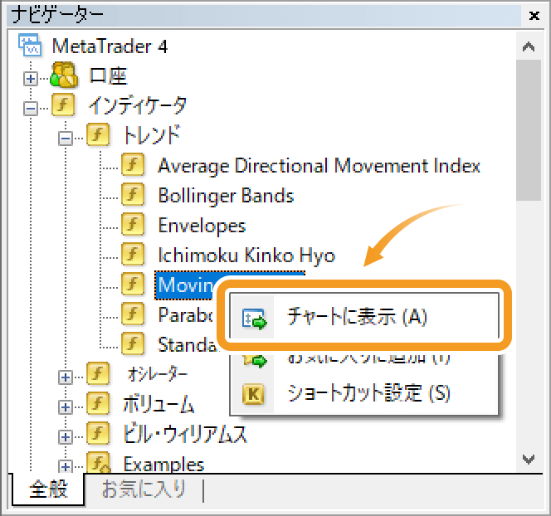Click the Examples folder icon
The height and width of the screenshot is (516, 551).
[98, 463]
